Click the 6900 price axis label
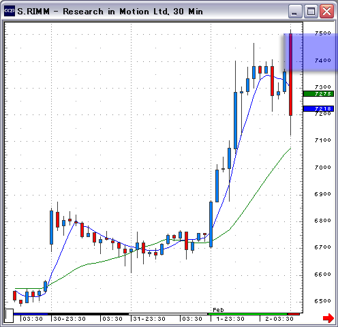 point(323,194)
